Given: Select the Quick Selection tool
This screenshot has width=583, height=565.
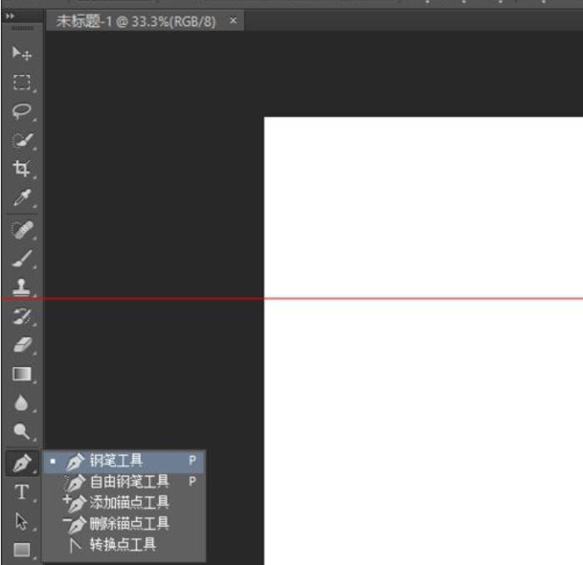Looking at the screenshot, I should (x=22, y=140).
